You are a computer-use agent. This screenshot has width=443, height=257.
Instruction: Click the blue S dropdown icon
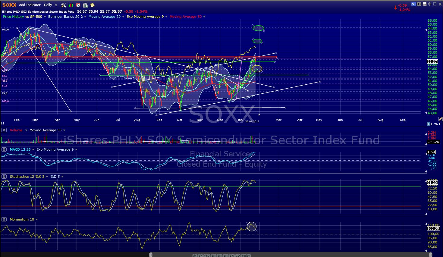coord(414,4)
